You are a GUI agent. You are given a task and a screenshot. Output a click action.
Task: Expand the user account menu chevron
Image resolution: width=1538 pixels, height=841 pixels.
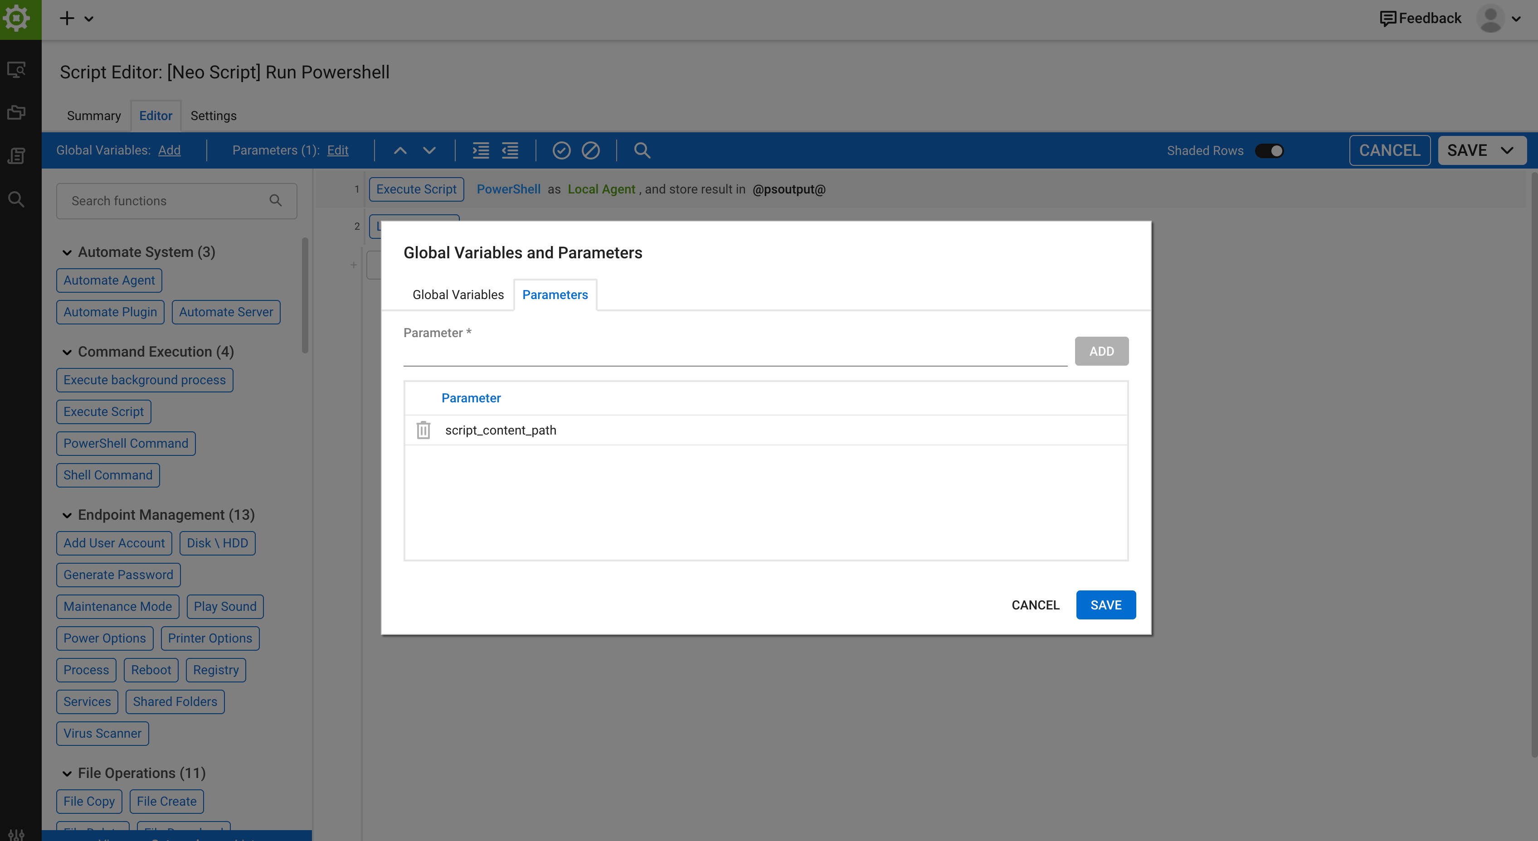click(1516, 19)
